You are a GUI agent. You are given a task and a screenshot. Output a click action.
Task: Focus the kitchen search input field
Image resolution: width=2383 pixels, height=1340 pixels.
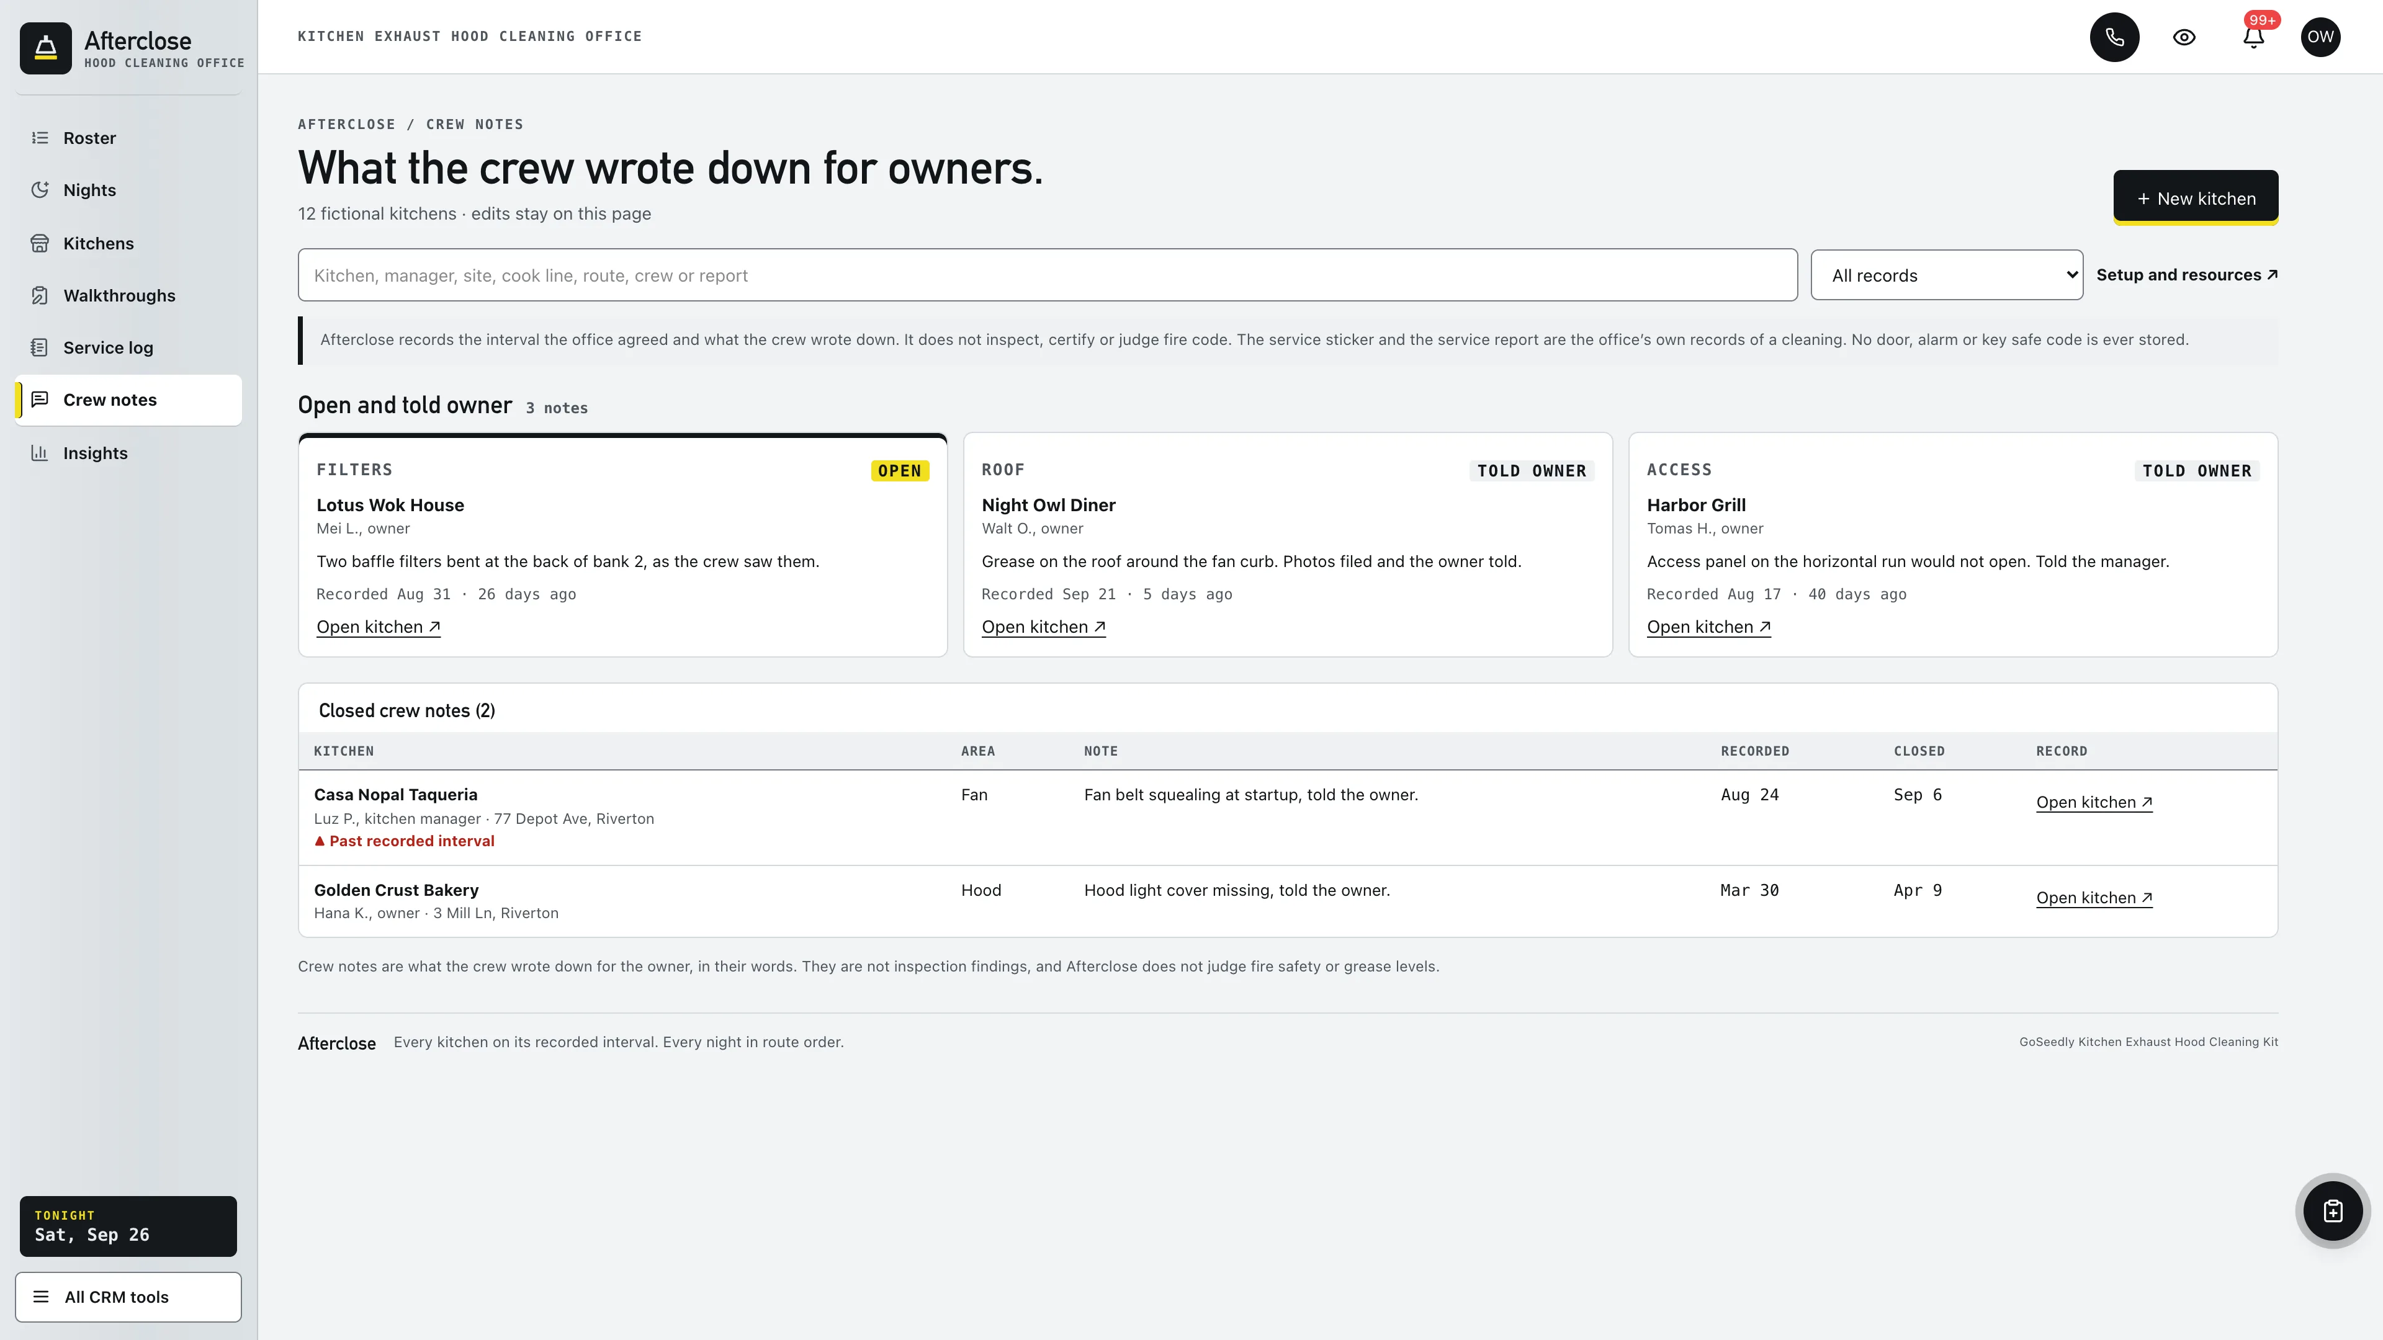coord(1047,275)
